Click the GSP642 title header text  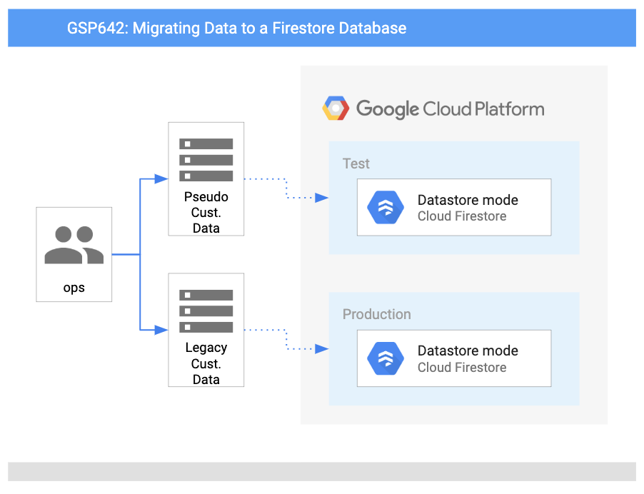[236, 29]
